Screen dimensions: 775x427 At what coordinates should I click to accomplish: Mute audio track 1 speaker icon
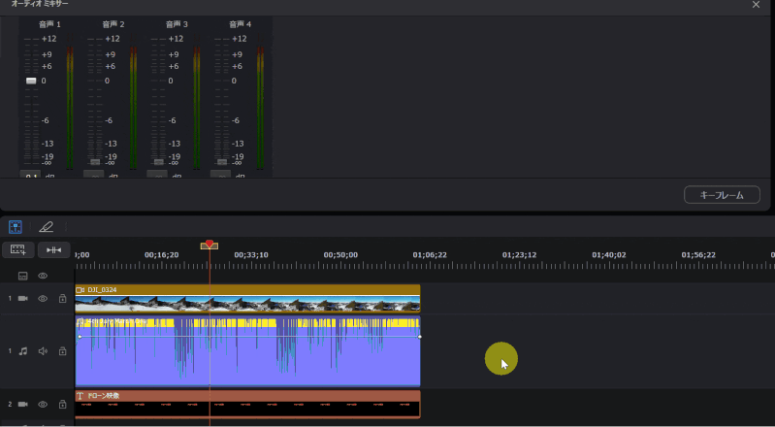(x=43, y=351)
